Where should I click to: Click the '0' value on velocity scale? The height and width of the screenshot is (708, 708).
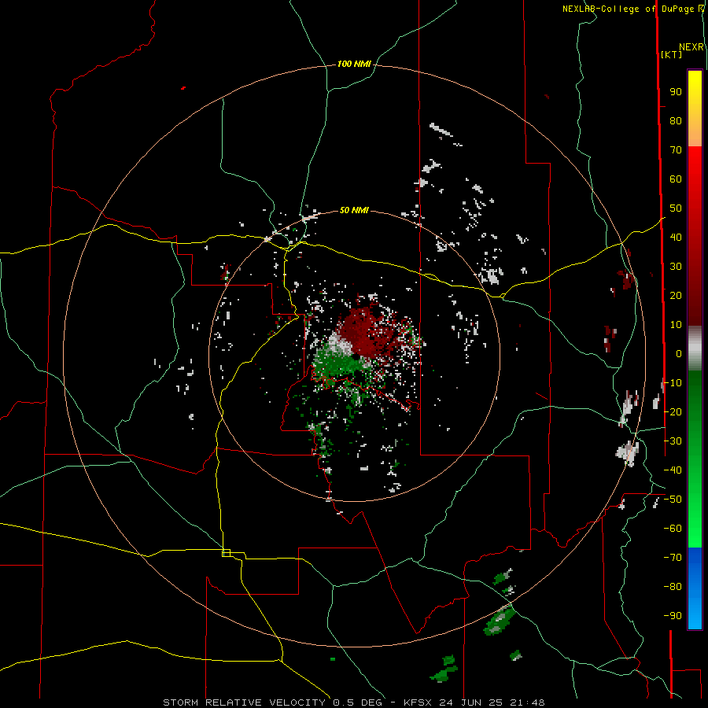pos(679,354)
